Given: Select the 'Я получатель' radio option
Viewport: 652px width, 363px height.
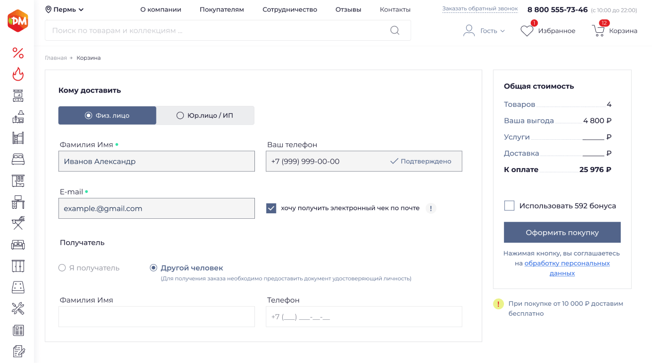Looking at the screenshot, I should (62, 268).
